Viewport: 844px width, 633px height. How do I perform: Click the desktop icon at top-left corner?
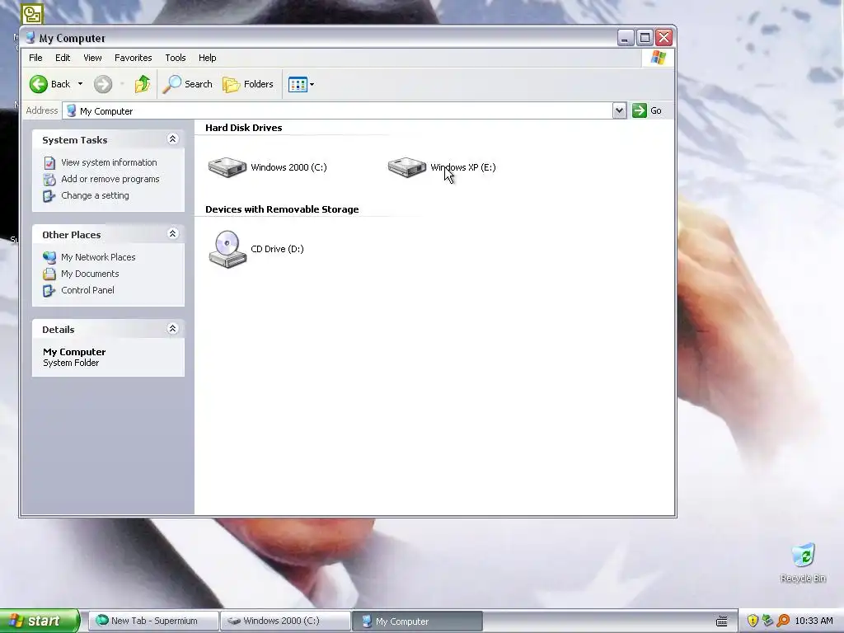pos(32,13)
